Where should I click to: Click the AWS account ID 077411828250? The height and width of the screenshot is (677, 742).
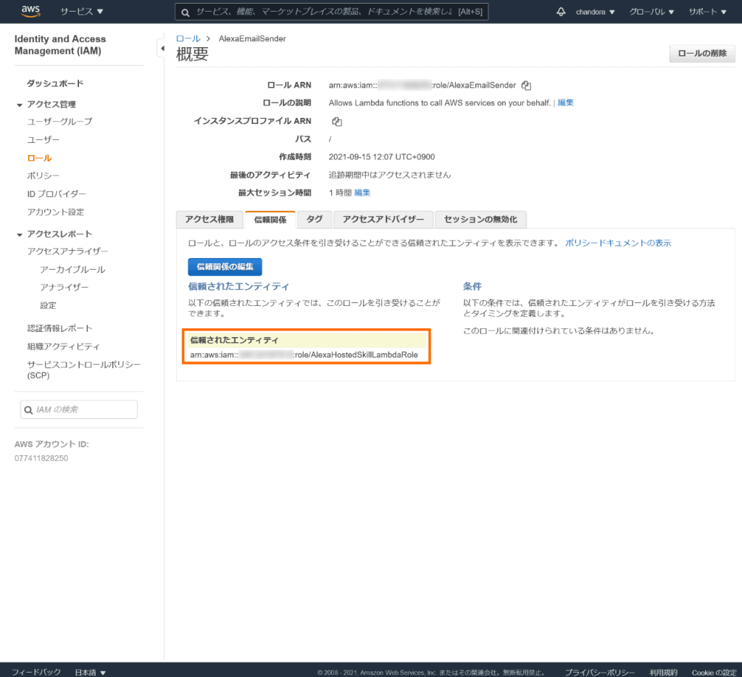point(41,458)
